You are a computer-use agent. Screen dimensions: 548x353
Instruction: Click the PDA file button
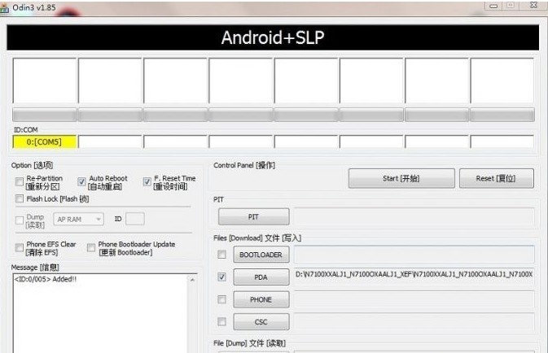click(x=261, y=277)
